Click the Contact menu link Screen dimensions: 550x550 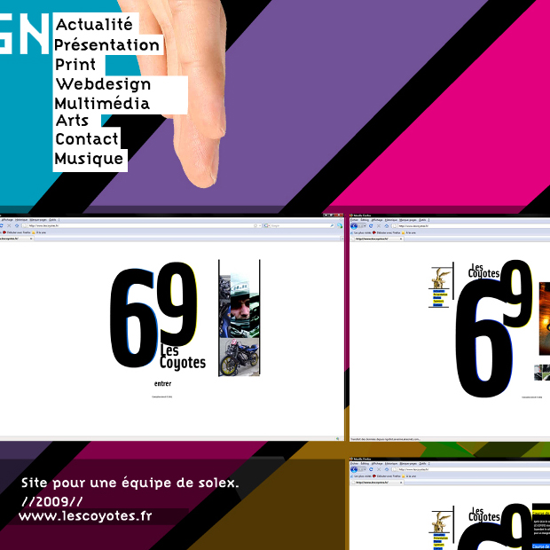pos(87,139)
